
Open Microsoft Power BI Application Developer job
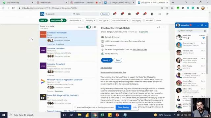[x=65, y=80]
